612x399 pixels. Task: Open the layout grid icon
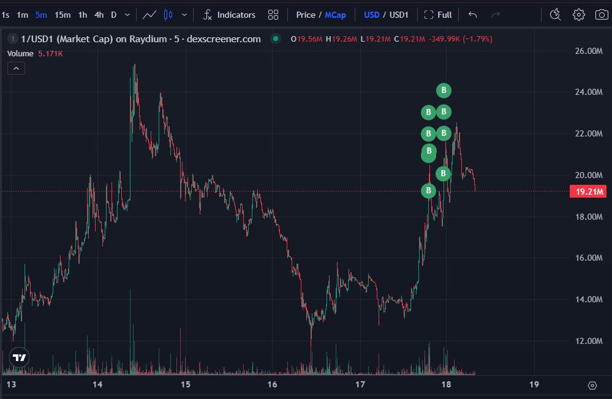(x=273, y=15)
